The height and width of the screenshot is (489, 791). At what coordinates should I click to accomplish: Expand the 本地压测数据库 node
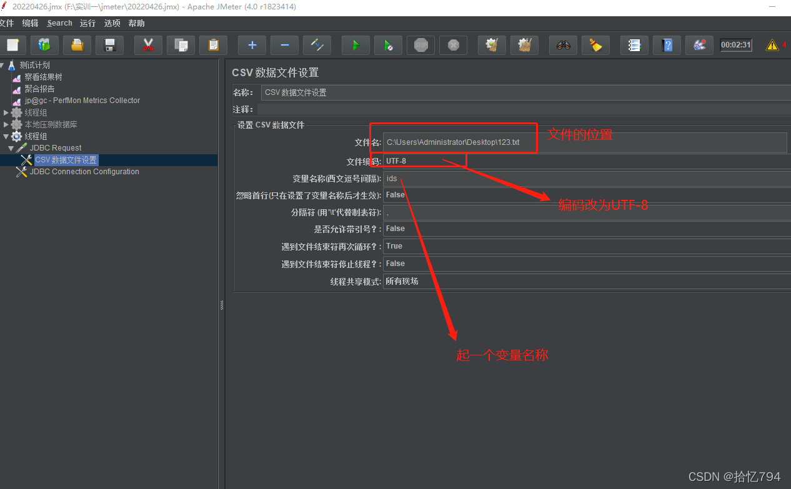[x=6, y=124]
